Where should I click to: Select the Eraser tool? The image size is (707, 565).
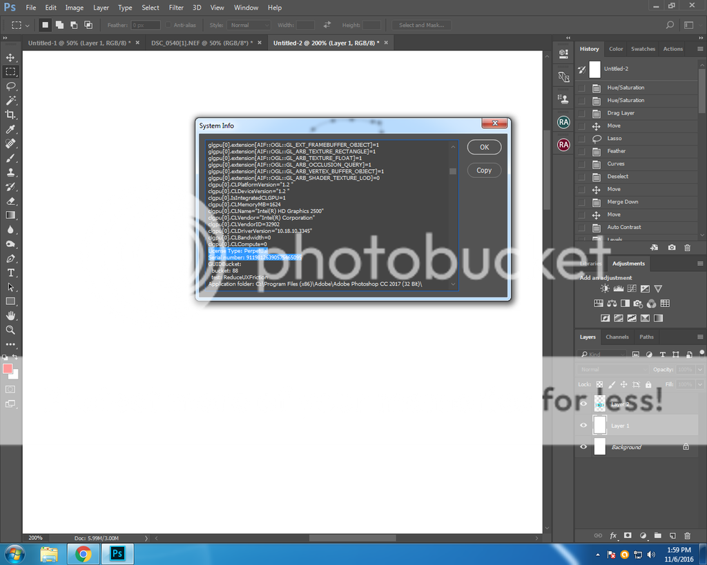pyautogui.click(x=10, y=201)
